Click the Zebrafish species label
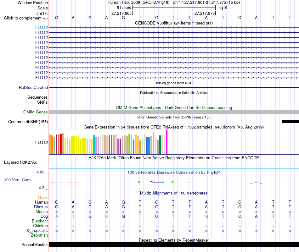The height and width of the screenshot is (252, 299). click(39, 235)
